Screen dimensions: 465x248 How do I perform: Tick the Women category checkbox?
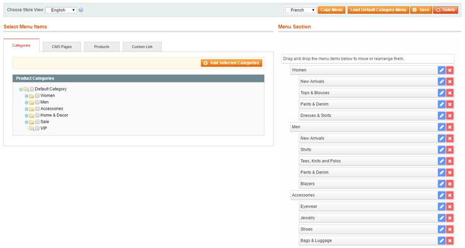pyautogui.click(x=37, y=95)
